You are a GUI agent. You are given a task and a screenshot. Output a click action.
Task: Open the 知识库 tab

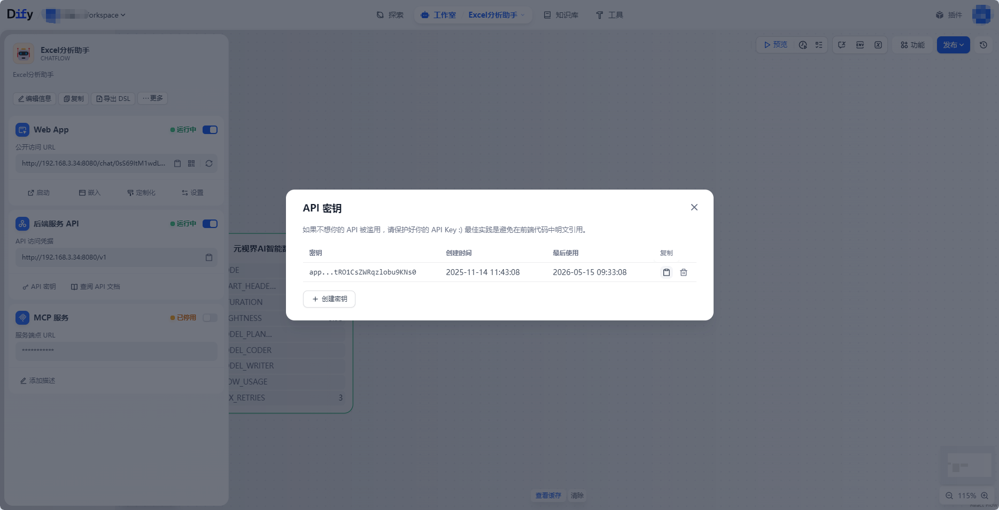pos(561,15)
